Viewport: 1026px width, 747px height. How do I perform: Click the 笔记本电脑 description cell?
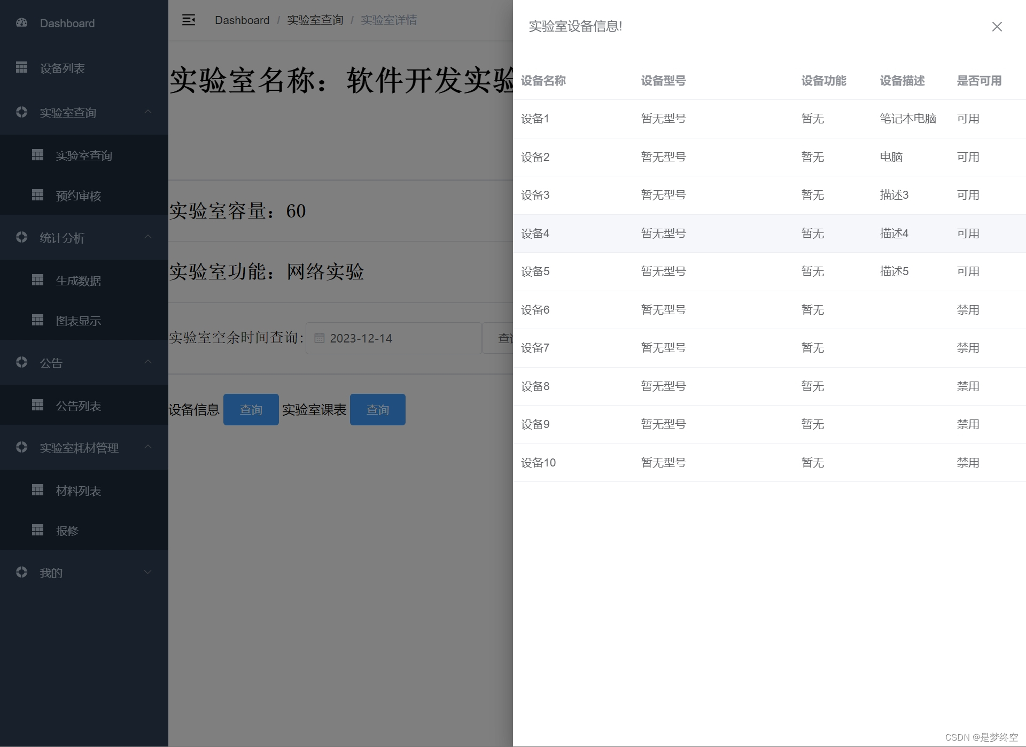(x=908, y=119)
